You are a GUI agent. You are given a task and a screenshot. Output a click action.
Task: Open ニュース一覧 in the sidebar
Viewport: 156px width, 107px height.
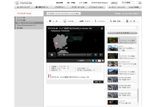click(29, 18)
